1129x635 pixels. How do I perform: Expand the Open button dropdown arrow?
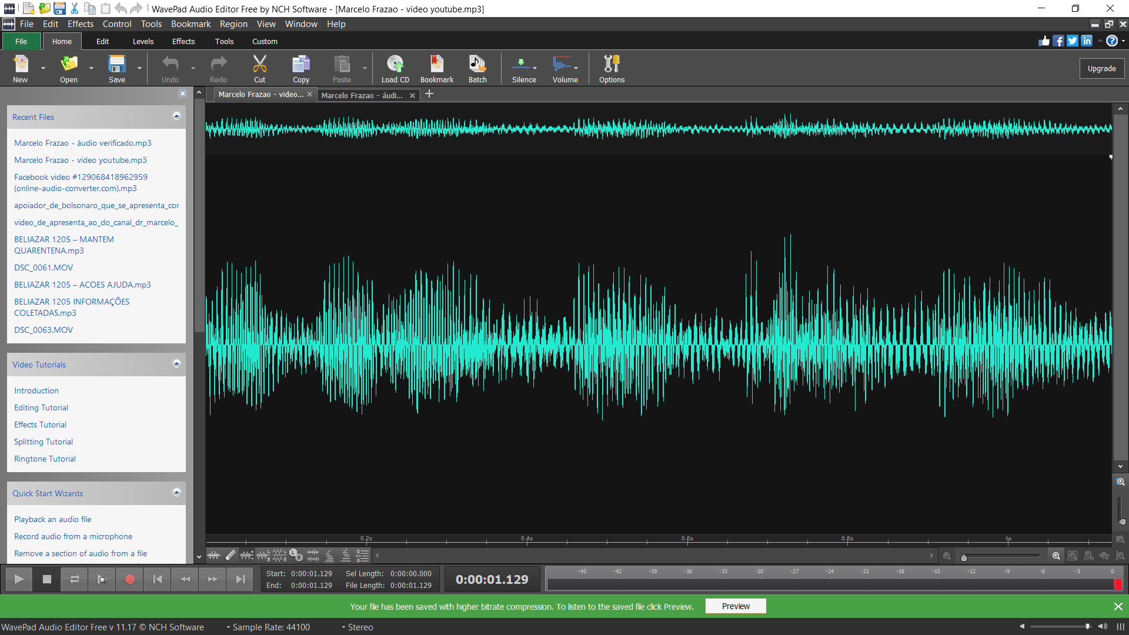[91, 68]
